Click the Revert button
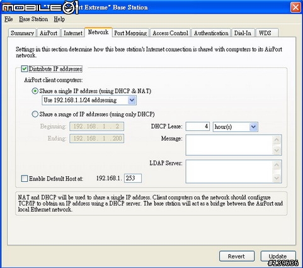This screenshot has width=303, height=268. [x=237, y=256]
